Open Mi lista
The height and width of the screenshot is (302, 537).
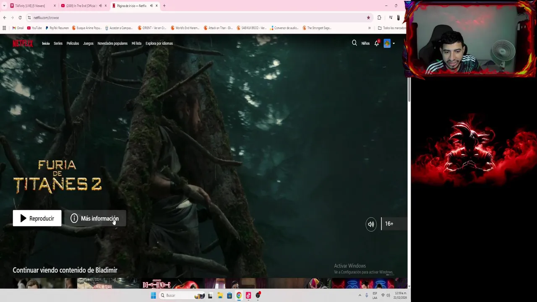coord(136,44)
